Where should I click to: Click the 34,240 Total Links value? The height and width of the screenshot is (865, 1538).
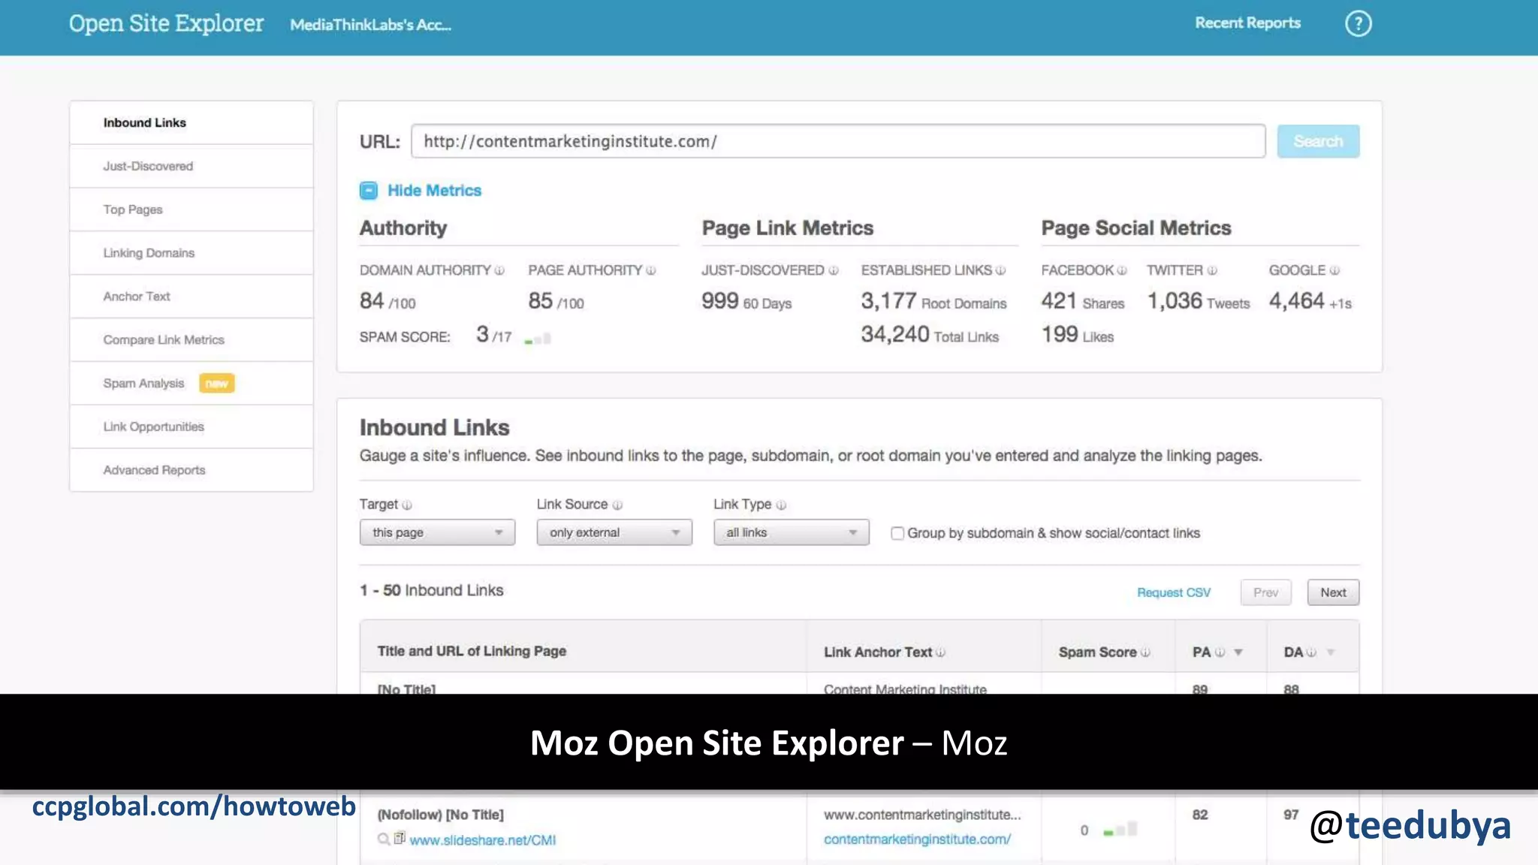pos(930,335)
